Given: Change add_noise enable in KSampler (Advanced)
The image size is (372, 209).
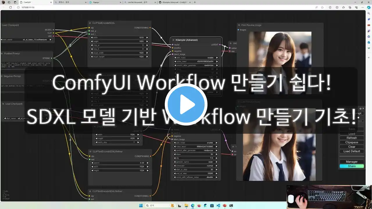Looking at the screenshot, I should (x=196, y=58).
